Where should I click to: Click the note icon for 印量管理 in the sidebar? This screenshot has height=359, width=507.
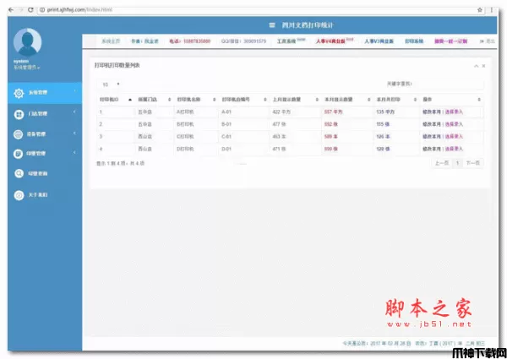[x=19, y=154]
